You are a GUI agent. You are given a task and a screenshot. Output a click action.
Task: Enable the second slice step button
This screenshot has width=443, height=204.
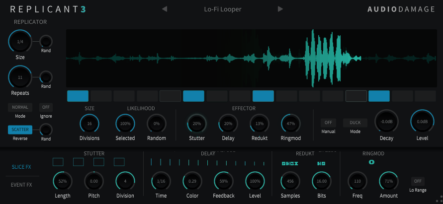(101, 96)
